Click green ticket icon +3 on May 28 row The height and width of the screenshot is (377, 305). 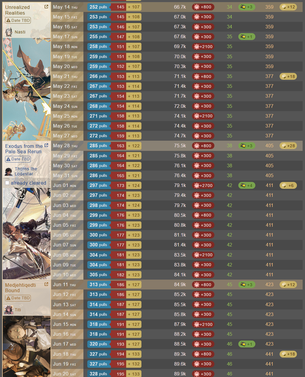(243, 146)
